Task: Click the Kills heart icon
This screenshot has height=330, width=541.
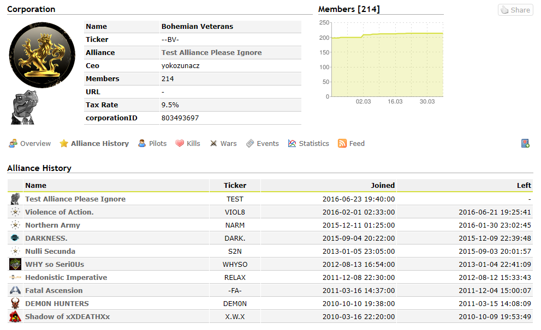Action: tap(180, 143)
